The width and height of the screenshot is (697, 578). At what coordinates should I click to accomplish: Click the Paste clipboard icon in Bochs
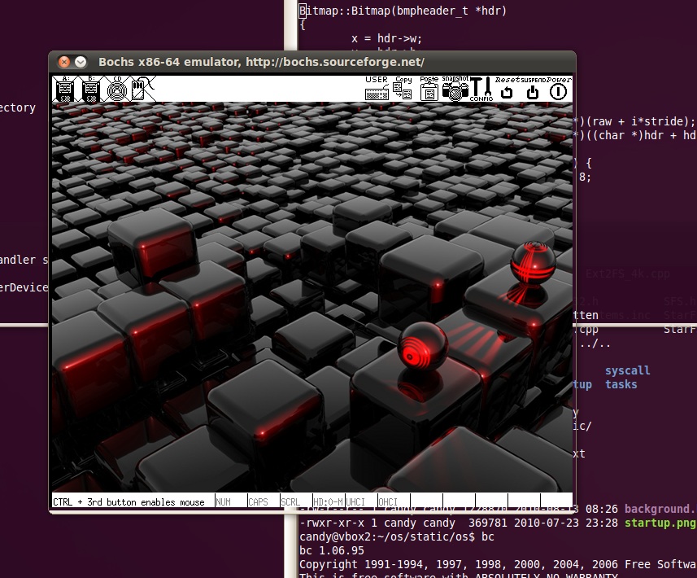click(x=429, y=88)
